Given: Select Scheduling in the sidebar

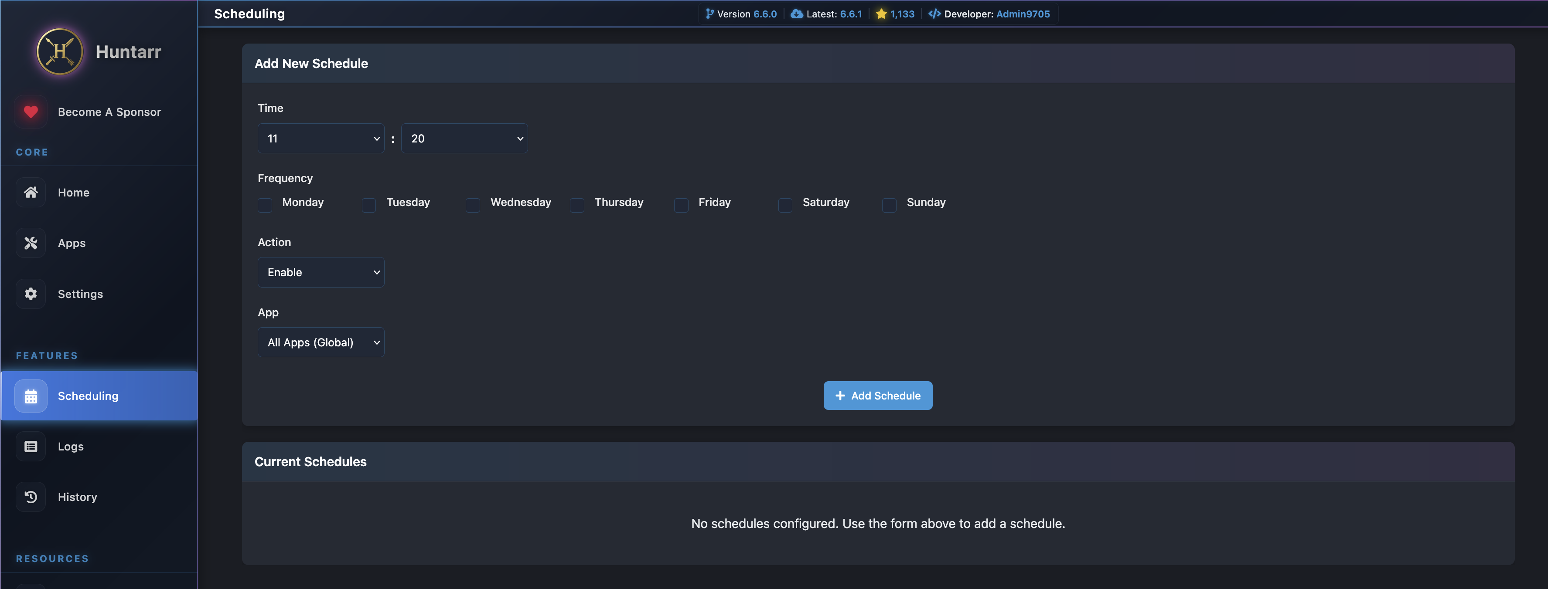Looking at the screenshot, I should (x=99, y=396).
